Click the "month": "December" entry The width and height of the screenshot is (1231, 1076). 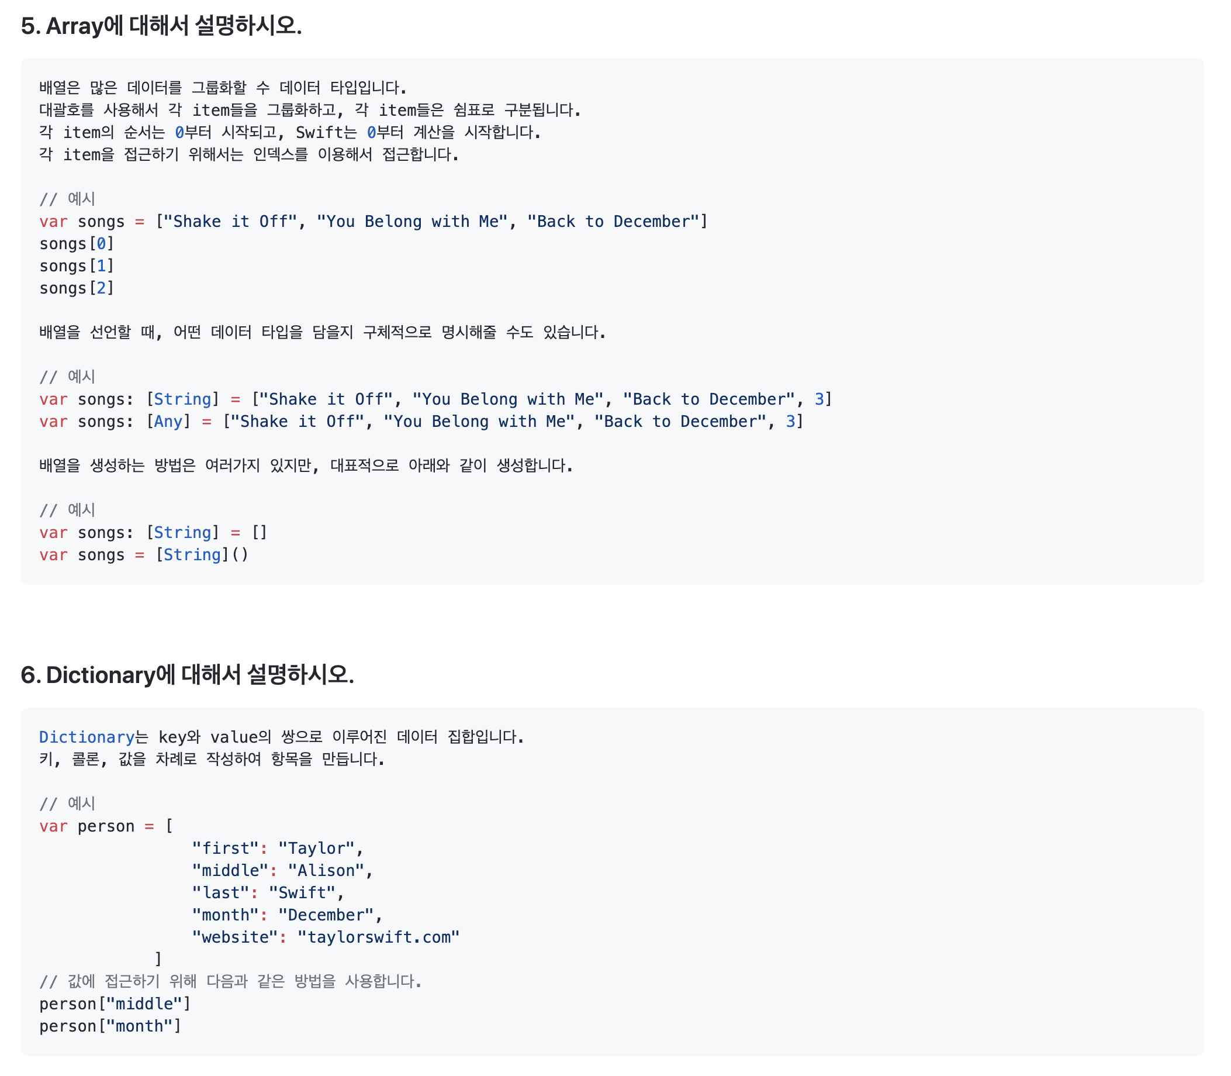tap(287, 915)
